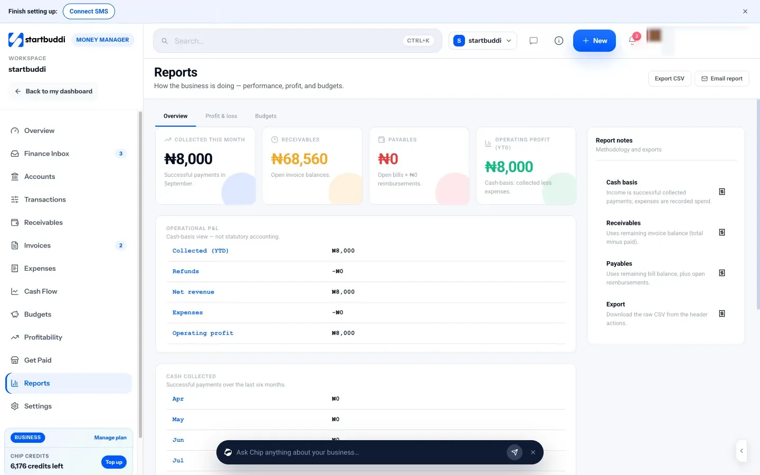Viewport: 760px width, 475px height.
Task: Open the Profitability page
Action: [x=69, y=337]
